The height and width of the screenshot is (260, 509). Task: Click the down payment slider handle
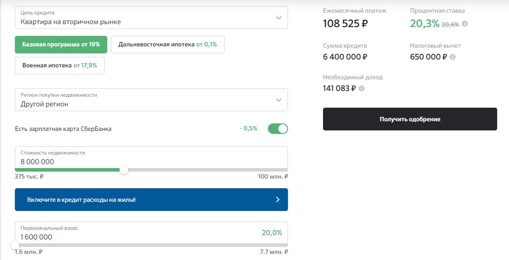(x=15, y=245)
